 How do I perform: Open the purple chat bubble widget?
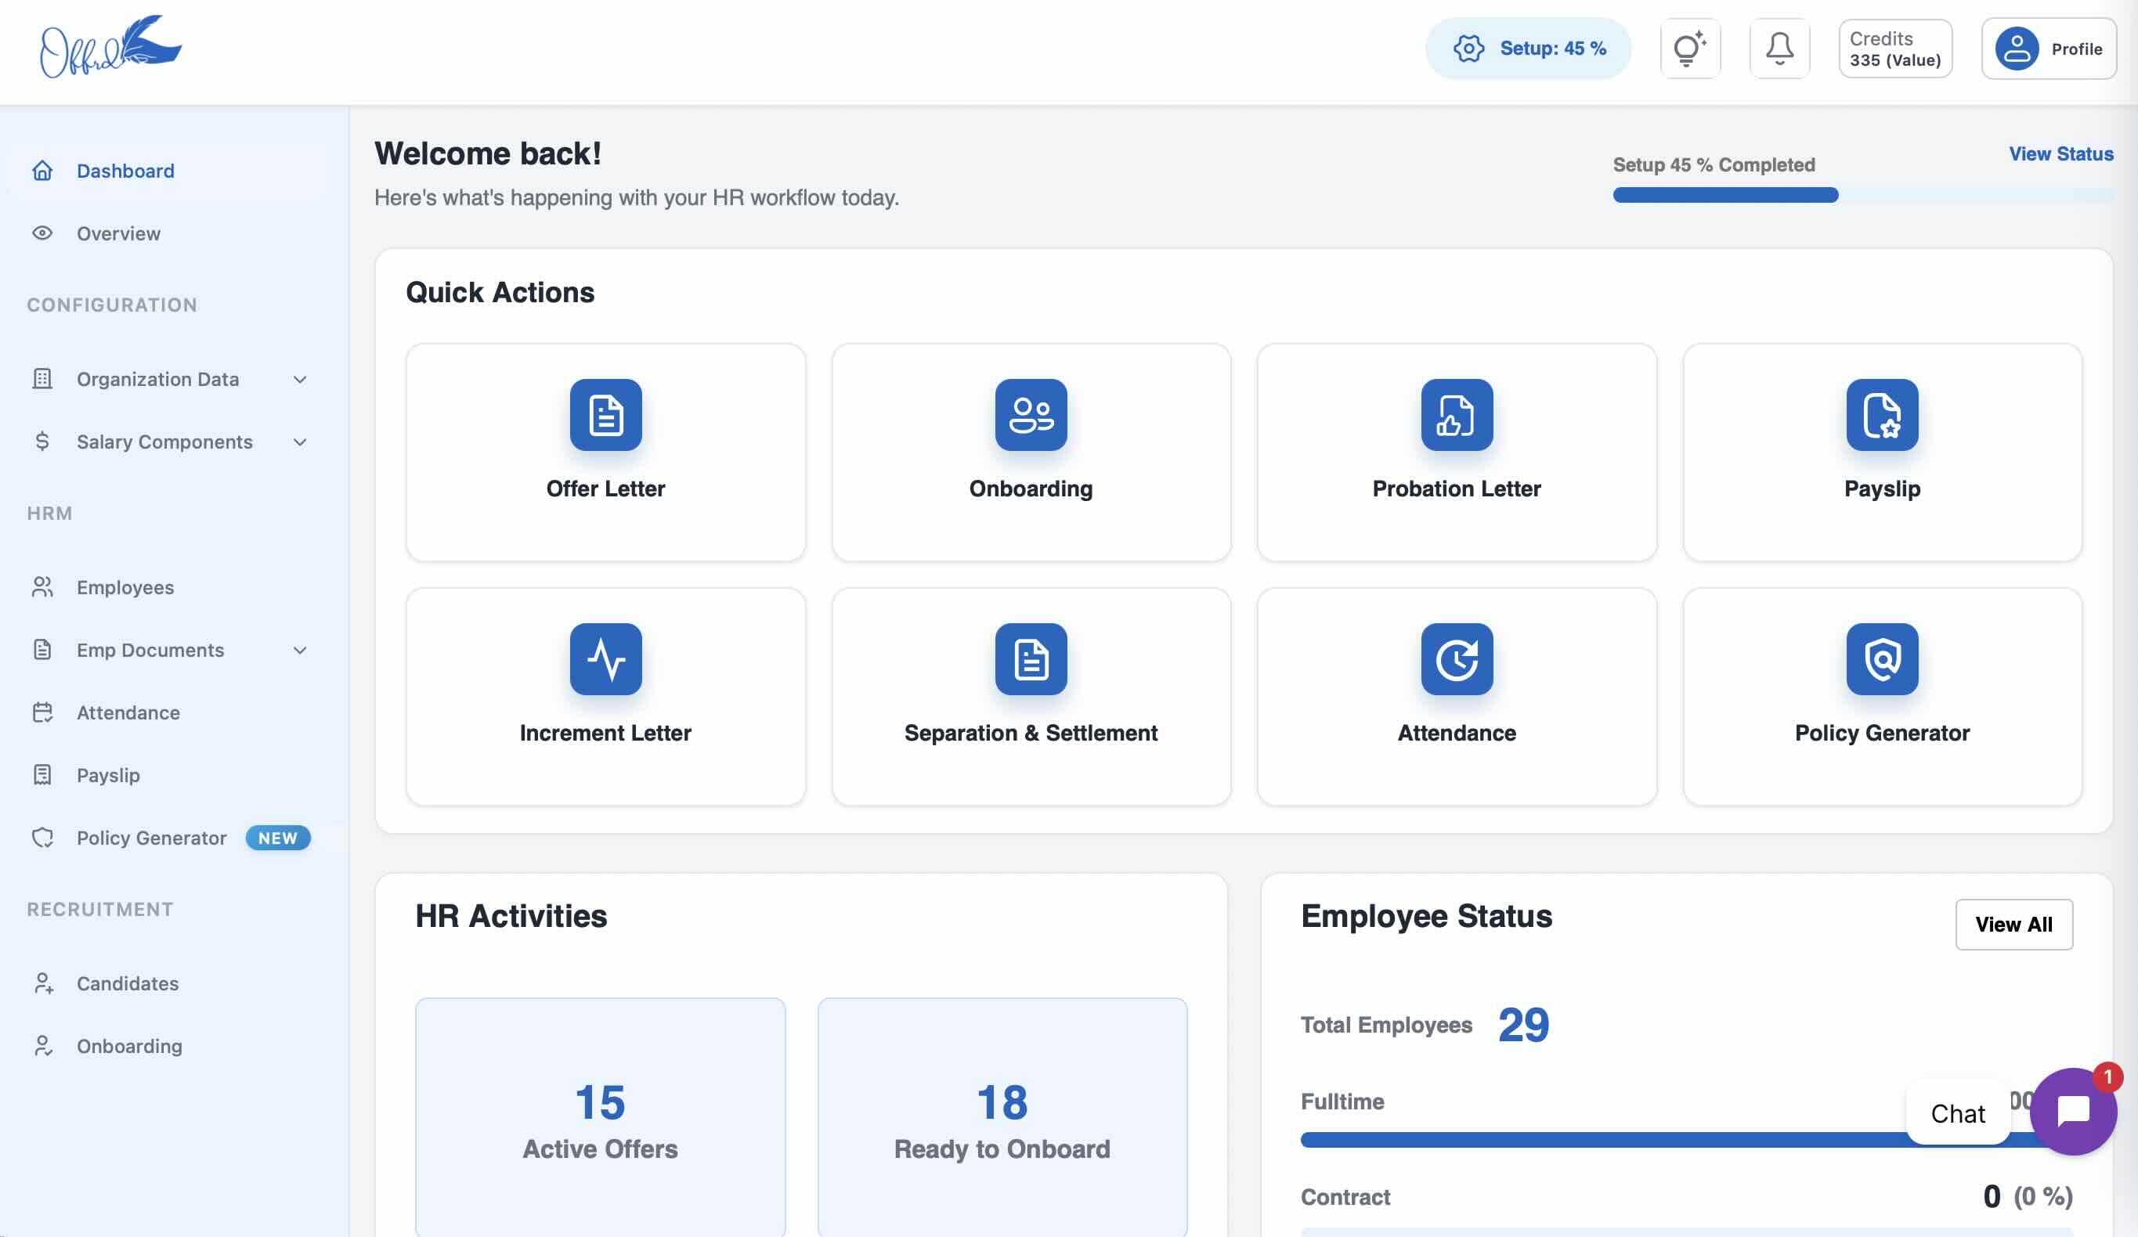[2073, 1111]
